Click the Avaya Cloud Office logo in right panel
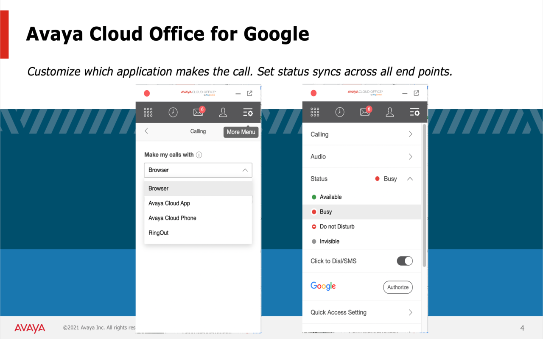543x339 pixels. pyautogui.click(x=365, y=92)
